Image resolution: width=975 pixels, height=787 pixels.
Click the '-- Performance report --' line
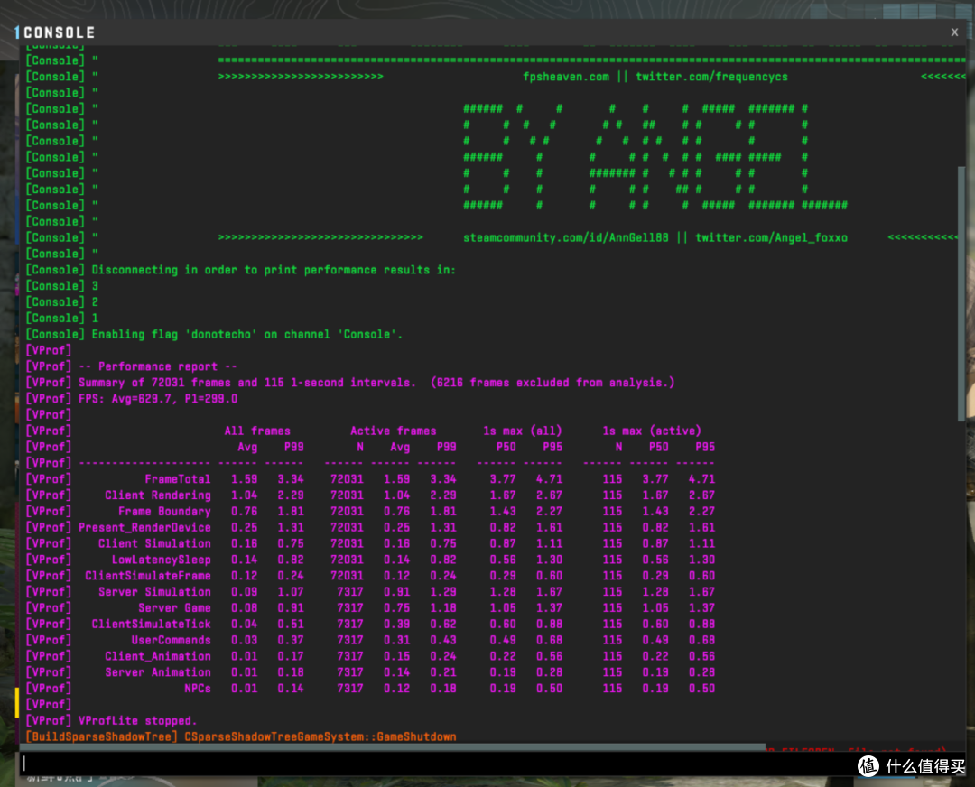158,366
